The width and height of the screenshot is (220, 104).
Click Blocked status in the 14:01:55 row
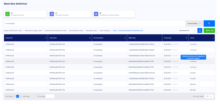click(193, 90)
